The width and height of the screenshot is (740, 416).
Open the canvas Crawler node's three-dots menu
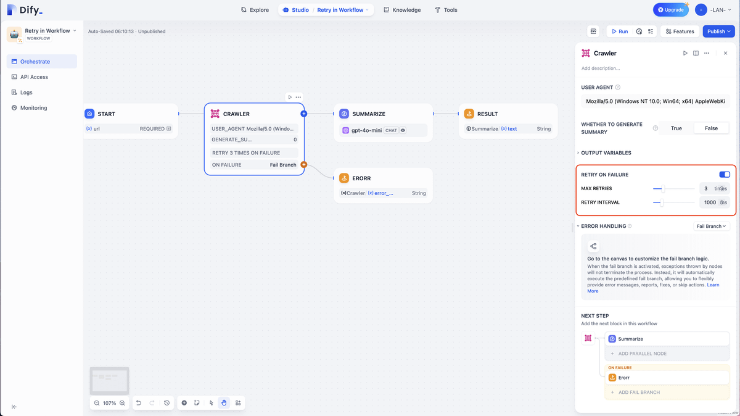(298, 97)
